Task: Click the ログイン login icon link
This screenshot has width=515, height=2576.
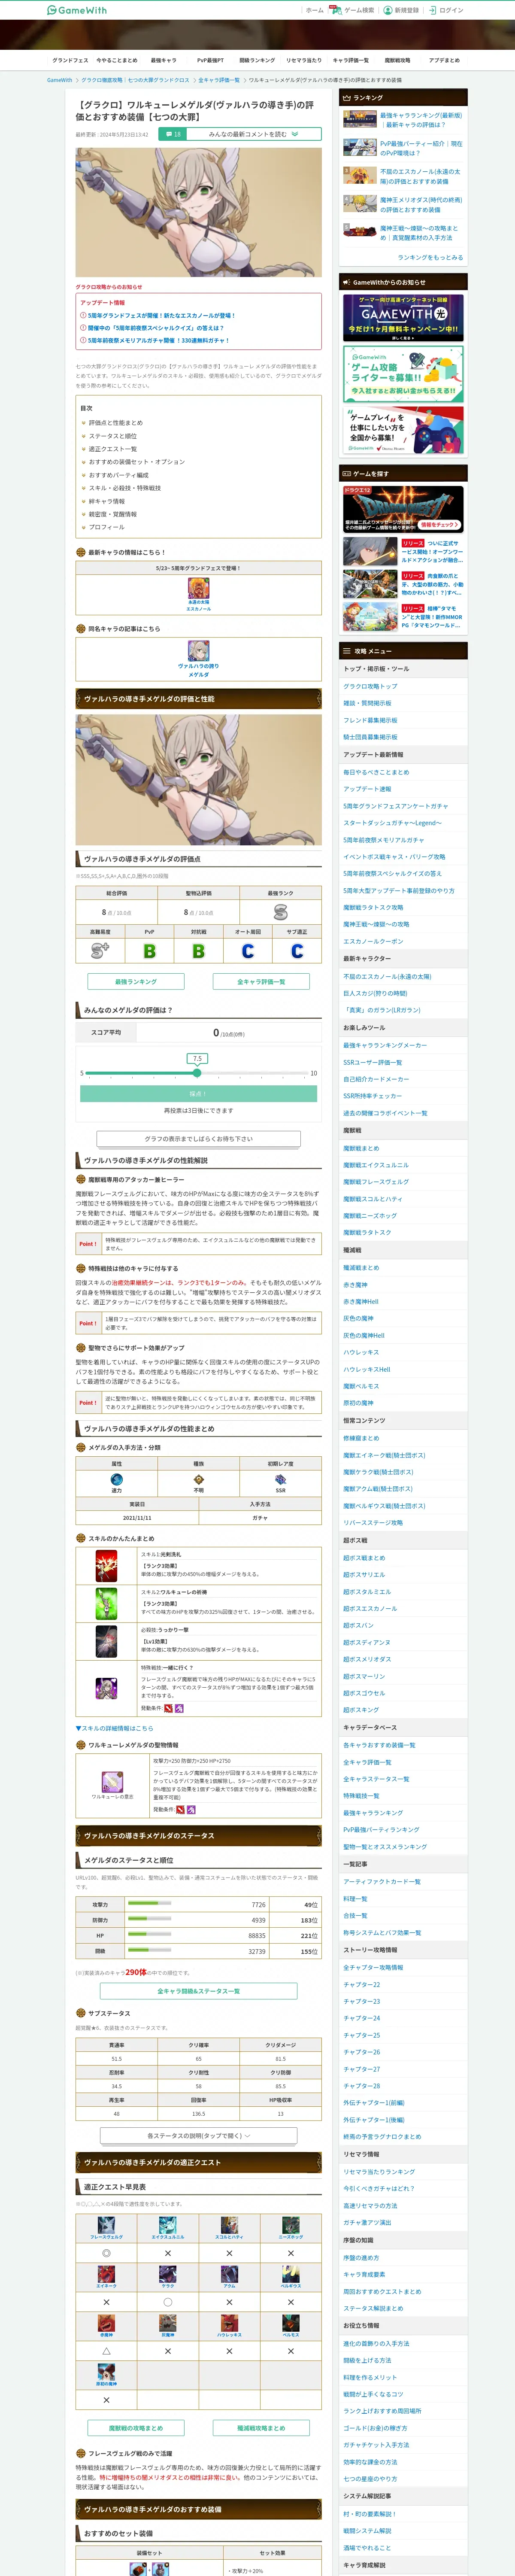Action: click(446, 10)
